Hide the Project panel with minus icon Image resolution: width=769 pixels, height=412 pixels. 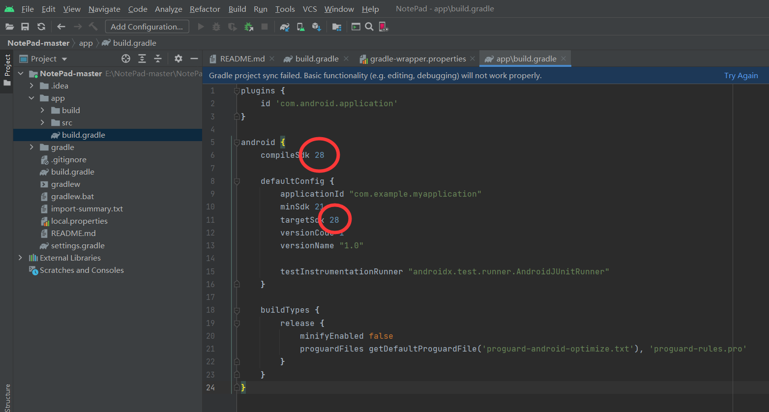coord(194,59)
